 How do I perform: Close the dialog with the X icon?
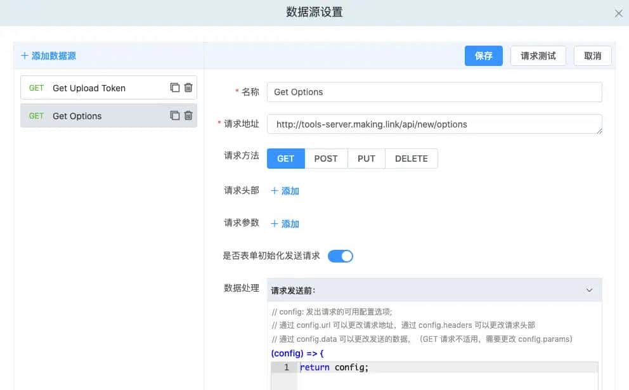click(x=618, y=13)
